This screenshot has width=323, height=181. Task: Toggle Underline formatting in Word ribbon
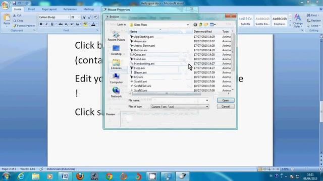pyautogui.click(x=52, y=24)
